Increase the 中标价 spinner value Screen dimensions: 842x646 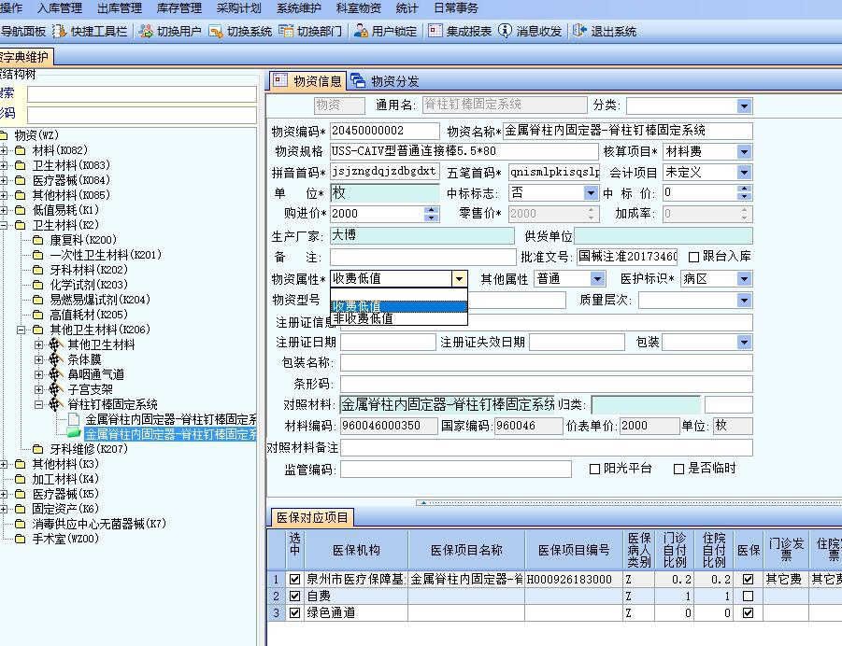pyautogui.click(x=744, y=190)
